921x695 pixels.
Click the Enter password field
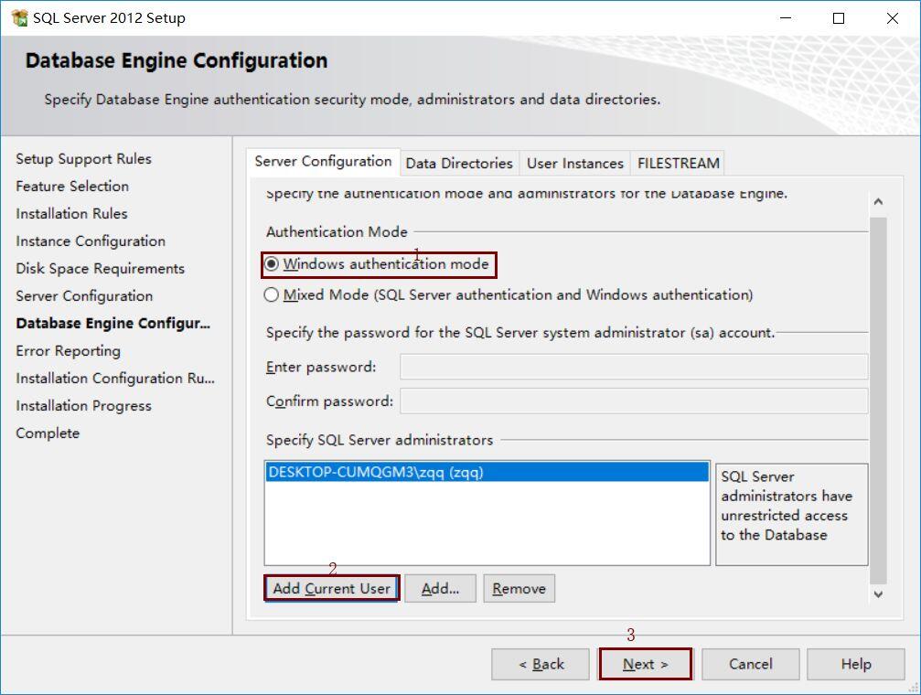[633, 367]
